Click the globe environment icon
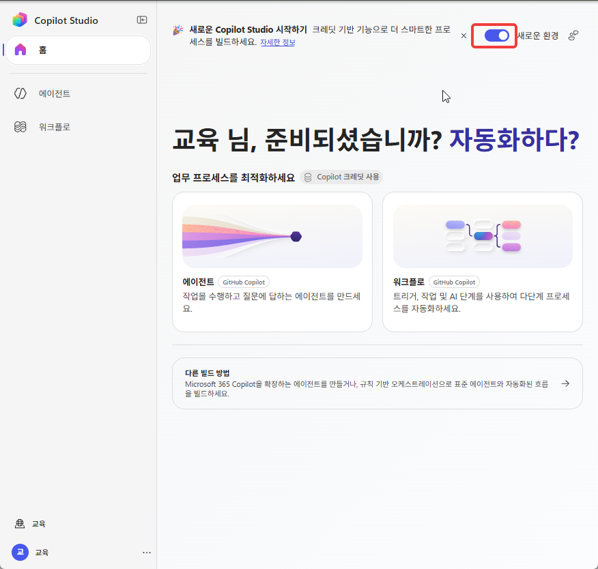Viewport: 598px width, 569px height. point(20,524)
